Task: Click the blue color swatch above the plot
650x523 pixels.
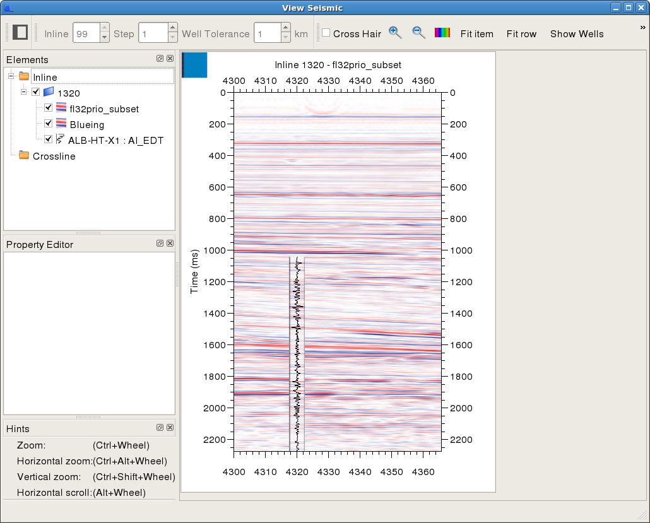Action: 194,64
